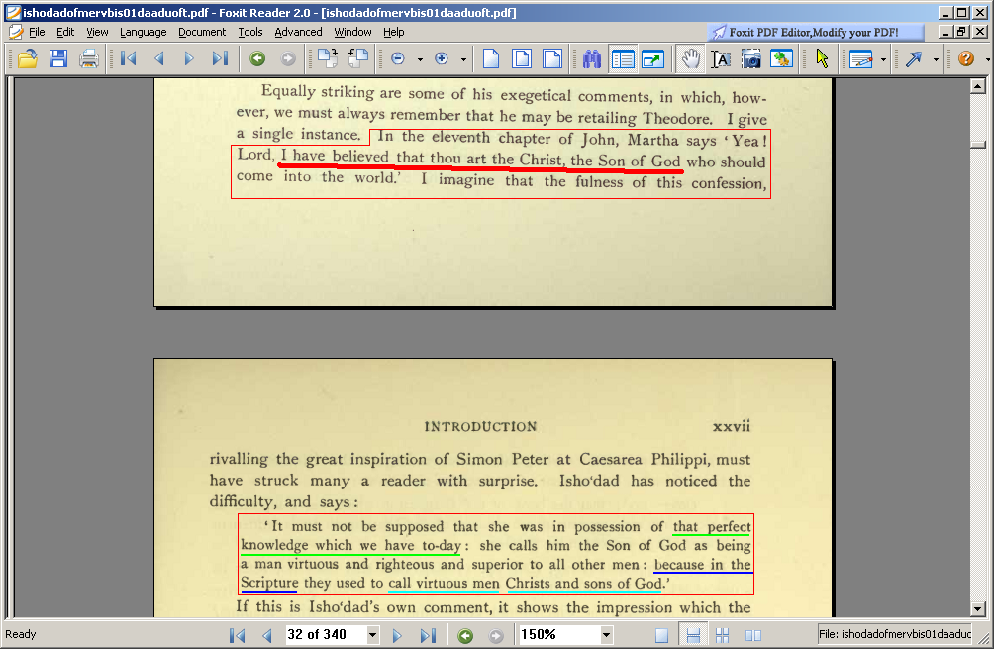Open the Find binoculars tool
Screen dimensions: 994x649
click(x=592, y=58)
